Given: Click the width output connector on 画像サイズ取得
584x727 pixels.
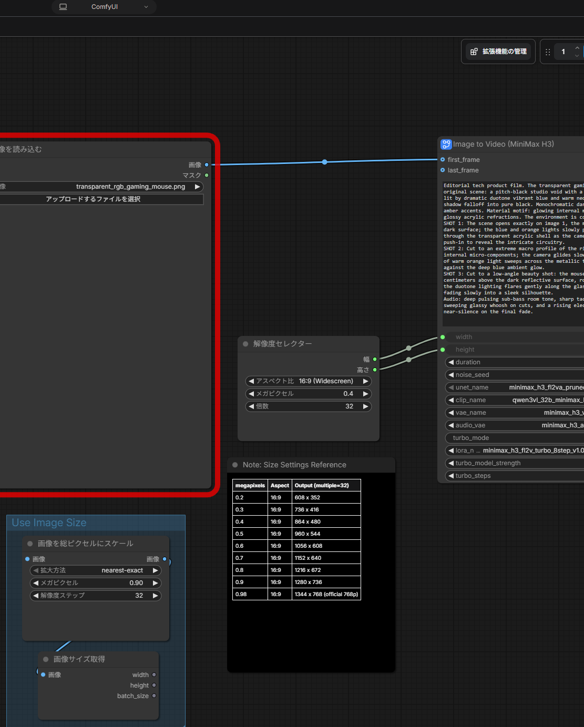Looking at the screenshot, I should [154, 674].
